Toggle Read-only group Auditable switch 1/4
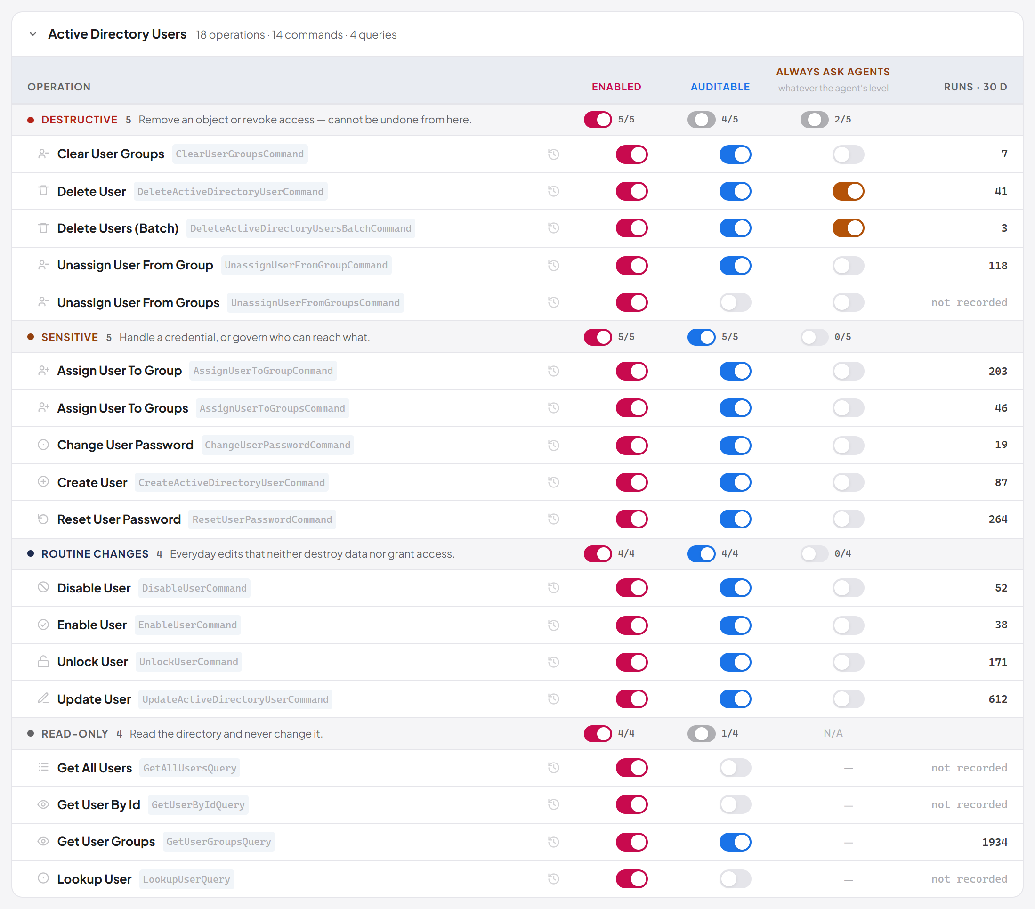The image size is (1035, 909). pos(701,733)
